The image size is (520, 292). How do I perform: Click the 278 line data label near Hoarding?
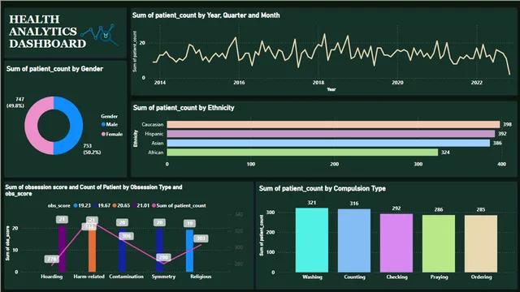click(52, 259)
